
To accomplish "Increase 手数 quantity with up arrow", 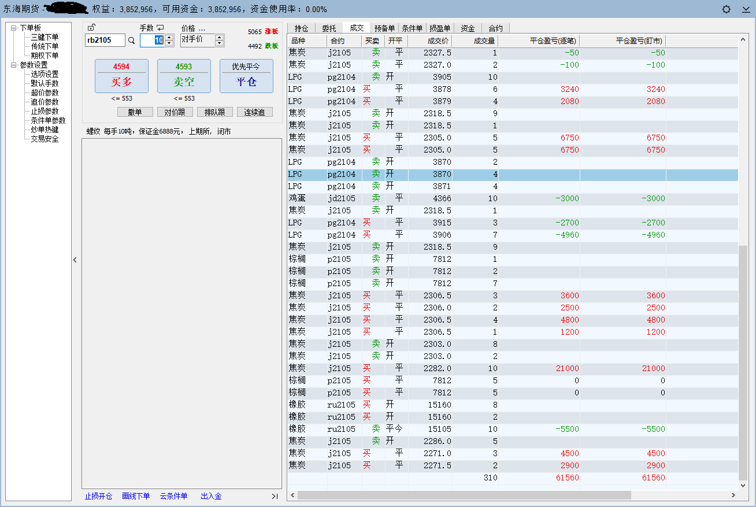I will [x=169, y=37].
